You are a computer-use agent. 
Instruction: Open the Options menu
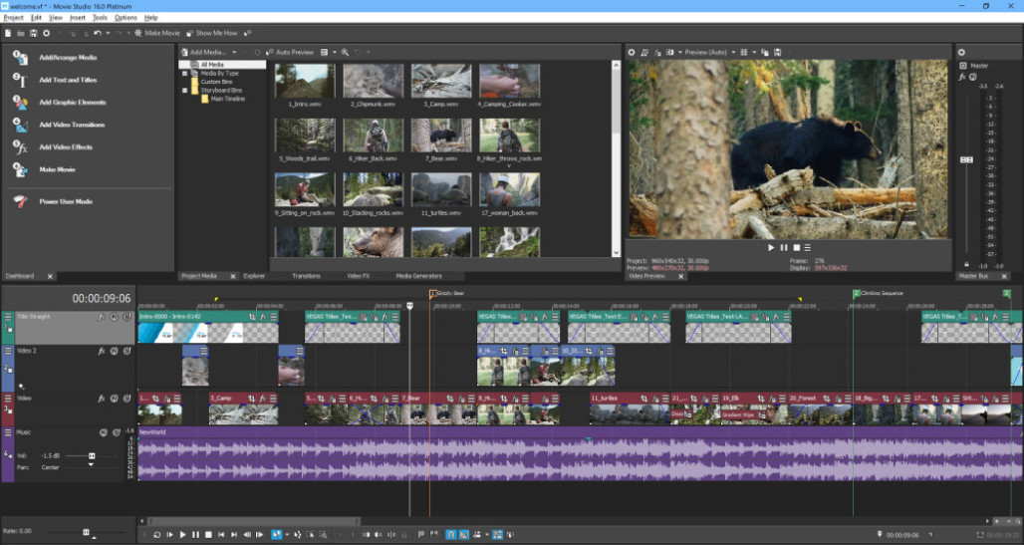coord(126,18)
